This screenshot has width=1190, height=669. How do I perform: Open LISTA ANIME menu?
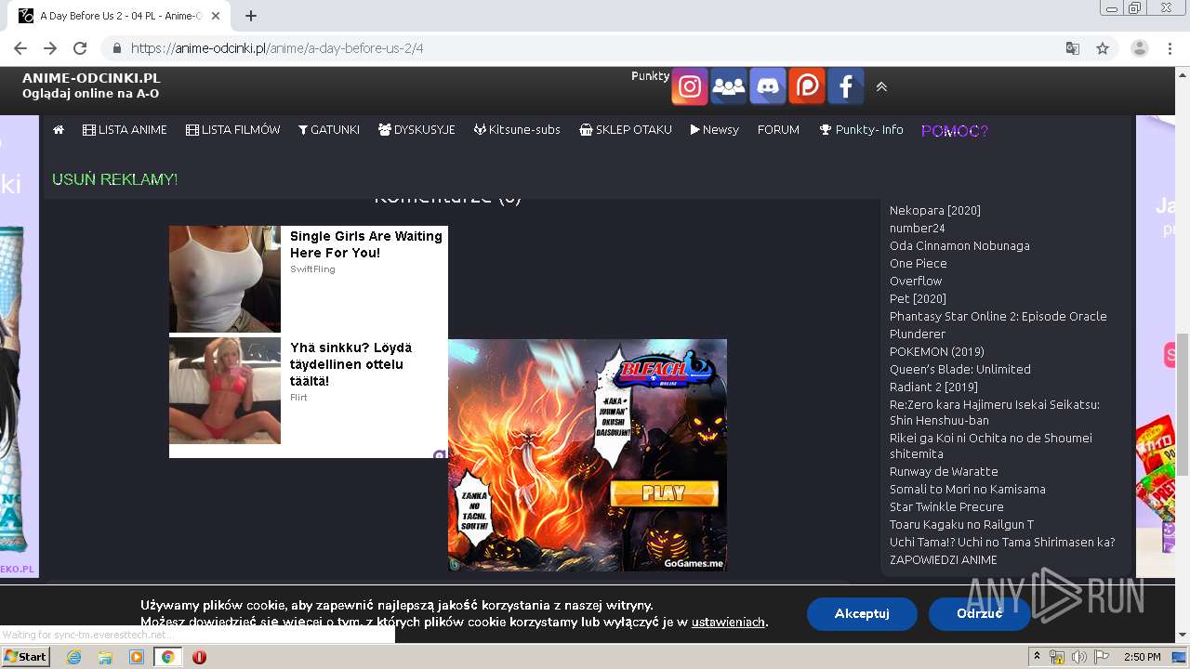coord(125,130)
